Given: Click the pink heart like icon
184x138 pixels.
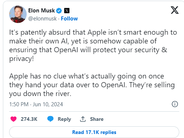Looking at the screenshot, I should click(14, 119).
